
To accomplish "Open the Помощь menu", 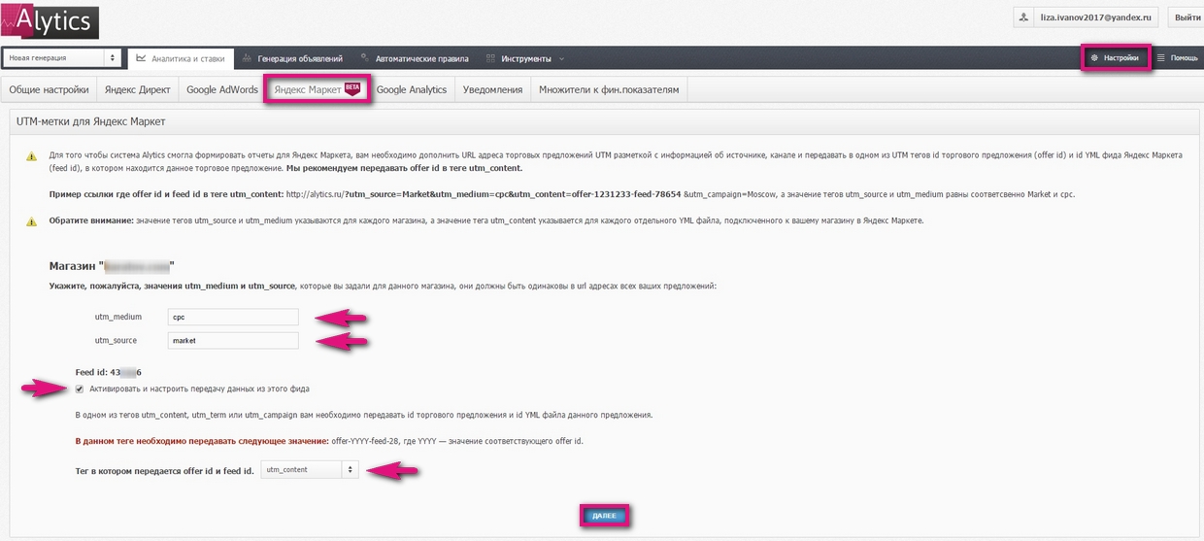I will click(x=1177, y=58).
